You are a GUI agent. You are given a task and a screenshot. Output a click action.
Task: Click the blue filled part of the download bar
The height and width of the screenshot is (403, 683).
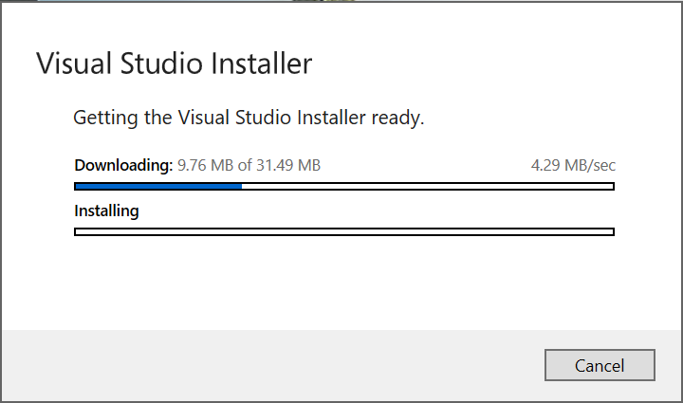pos(158,186)
